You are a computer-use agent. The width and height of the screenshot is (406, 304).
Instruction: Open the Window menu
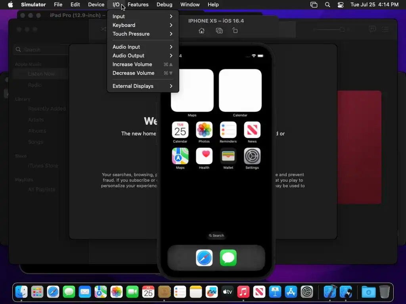click(x=190, y=5)
